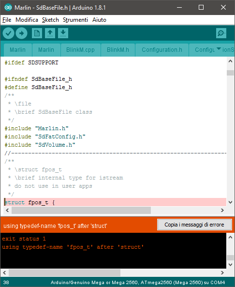Click editor horizontal scrollbar left arrow
Viewport: 235px width, 287px height.
(x=7, y=211)
